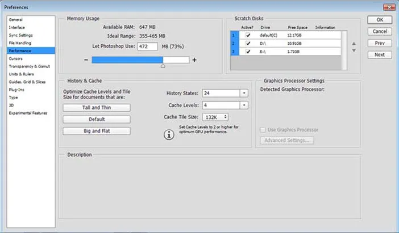Click the memory usage slider bar
The height and width of the screenshot is (233, 399).
coord(140,60)
